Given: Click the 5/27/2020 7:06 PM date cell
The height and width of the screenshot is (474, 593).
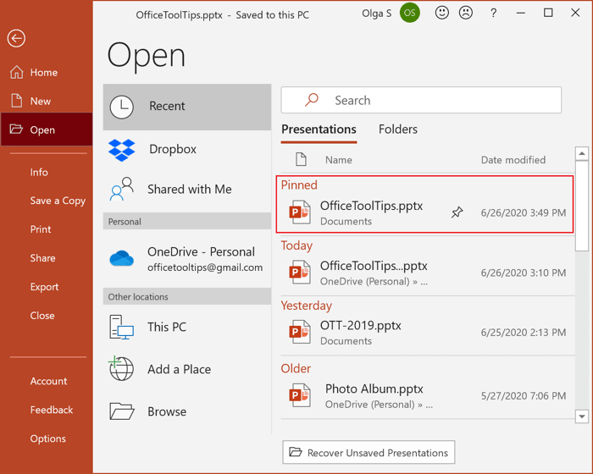Looking at the screenshot, I should [524, 396].
